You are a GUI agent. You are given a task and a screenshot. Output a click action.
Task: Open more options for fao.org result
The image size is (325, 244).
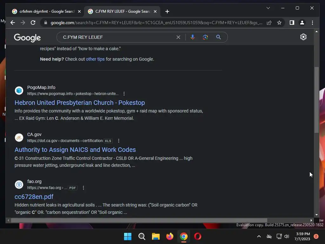[x=83, y=188]
